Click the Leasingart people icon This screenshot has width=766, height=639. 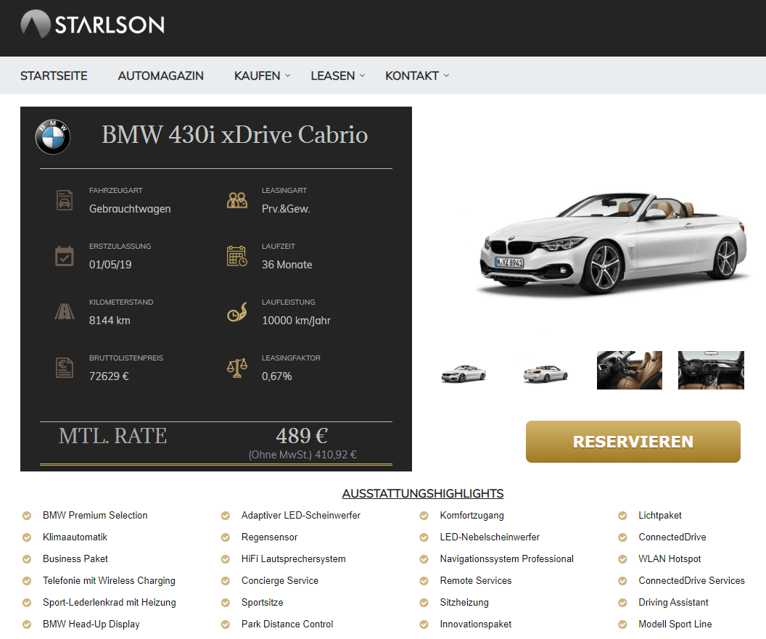pos(237,200)
